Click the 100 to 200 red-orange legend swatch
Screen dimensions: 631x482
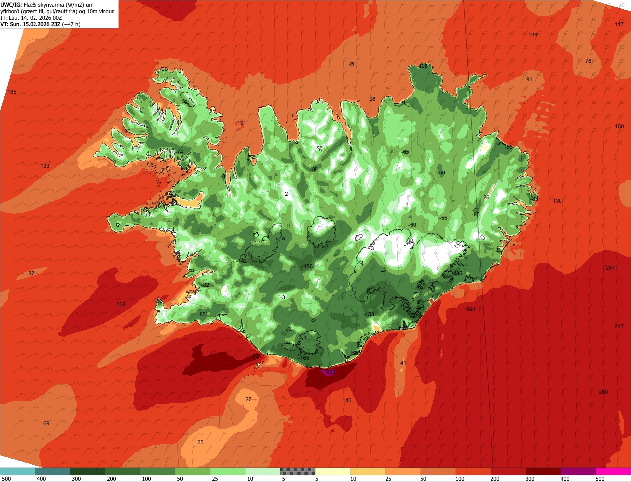pyautogui.click(x=473, y=471)
